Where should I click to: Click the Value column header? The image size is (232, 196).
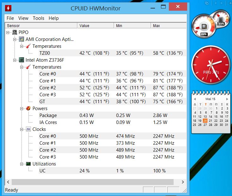(x=96, y=25)
